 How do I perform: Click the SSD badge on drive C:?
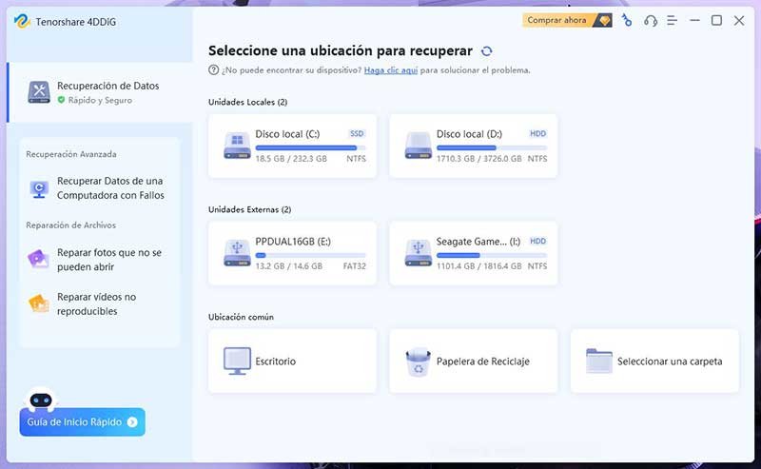[x=357, y=133]
